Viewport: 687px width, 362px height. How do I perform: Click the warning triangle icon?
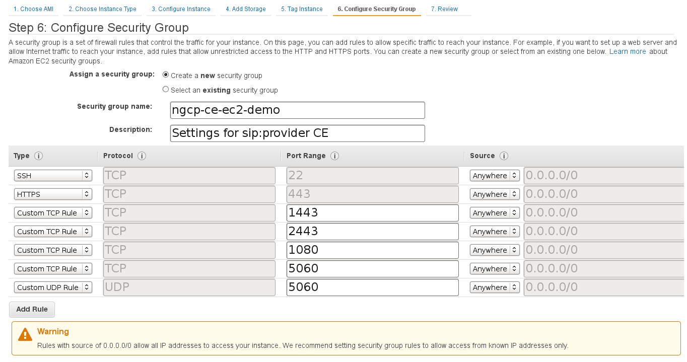[x=25, y=334]
